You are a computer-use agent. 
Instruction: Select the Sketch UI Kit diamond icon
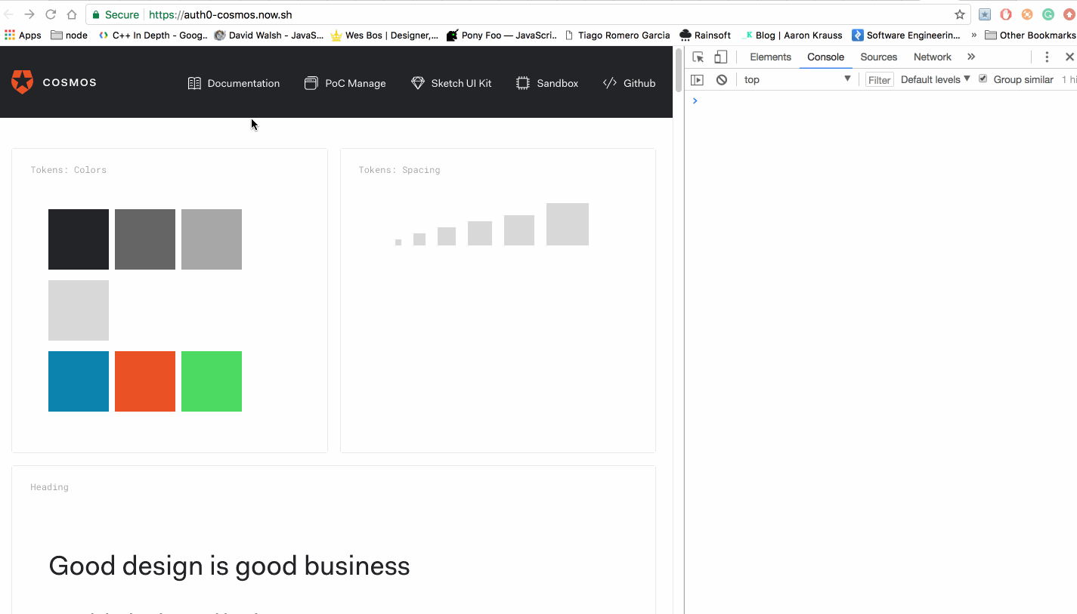(x=418, y=83)
